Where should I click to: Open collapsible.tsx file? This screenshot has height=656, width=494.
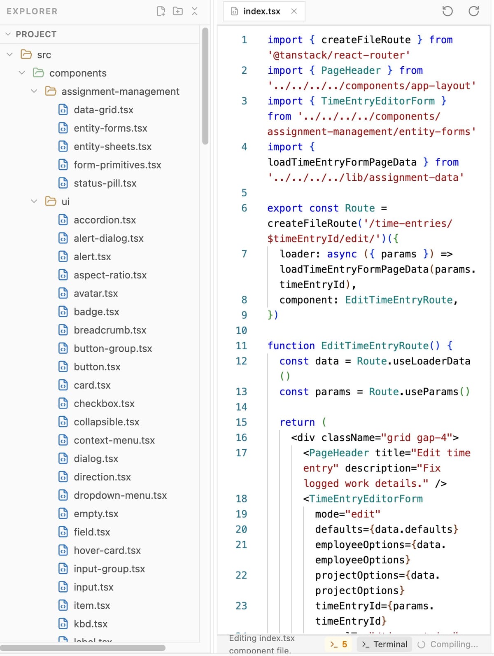pyautogui.click(x=107, y=422)
